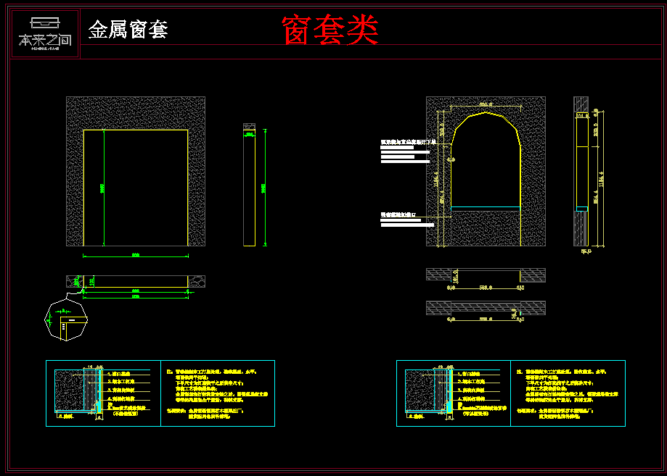The height and width of the screenshot is (476, 667).
Task: Select the white 金属窗套 heading text
Action: point(128,30)
